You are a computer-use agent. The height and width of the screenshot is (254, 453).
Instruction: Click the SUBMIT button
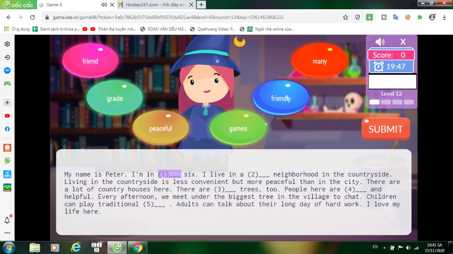tap(385, 129)
